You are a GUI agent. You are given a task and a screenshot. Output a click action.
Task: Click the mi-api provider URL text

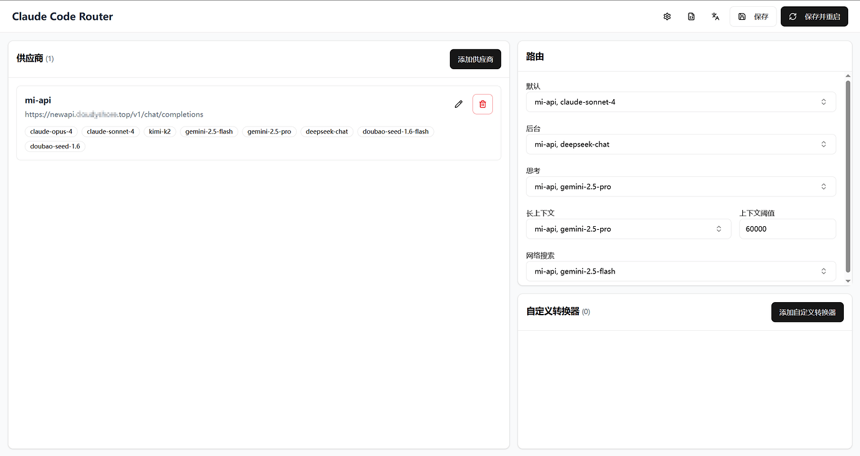[114, 115]
